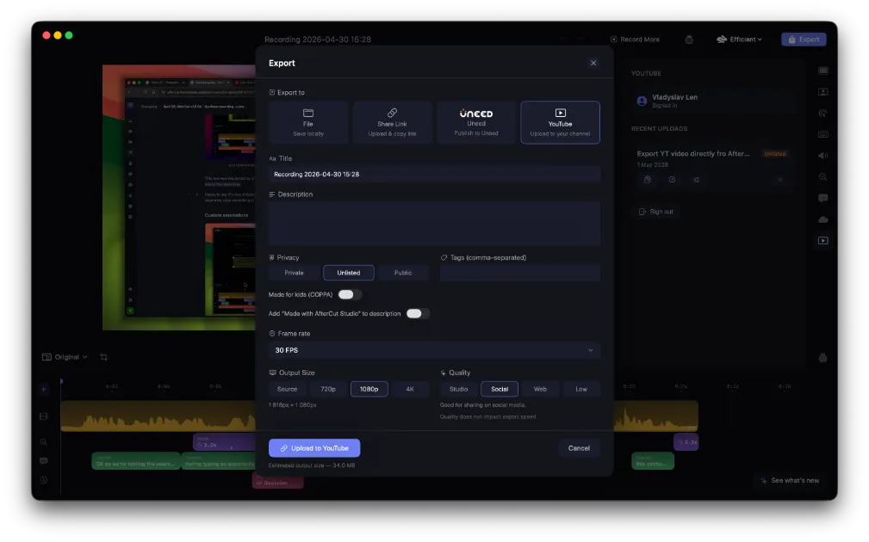Select Studio quality
Screen dimensions: 869x542
[x=458, y=389]
